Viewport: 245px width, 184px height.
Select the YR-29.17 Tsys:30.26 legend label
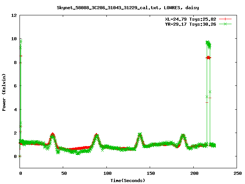191,24
